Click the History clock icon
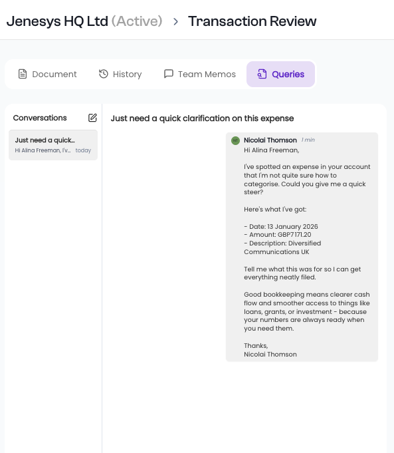This screenshot has width=394, height=453. coord(104,74)
